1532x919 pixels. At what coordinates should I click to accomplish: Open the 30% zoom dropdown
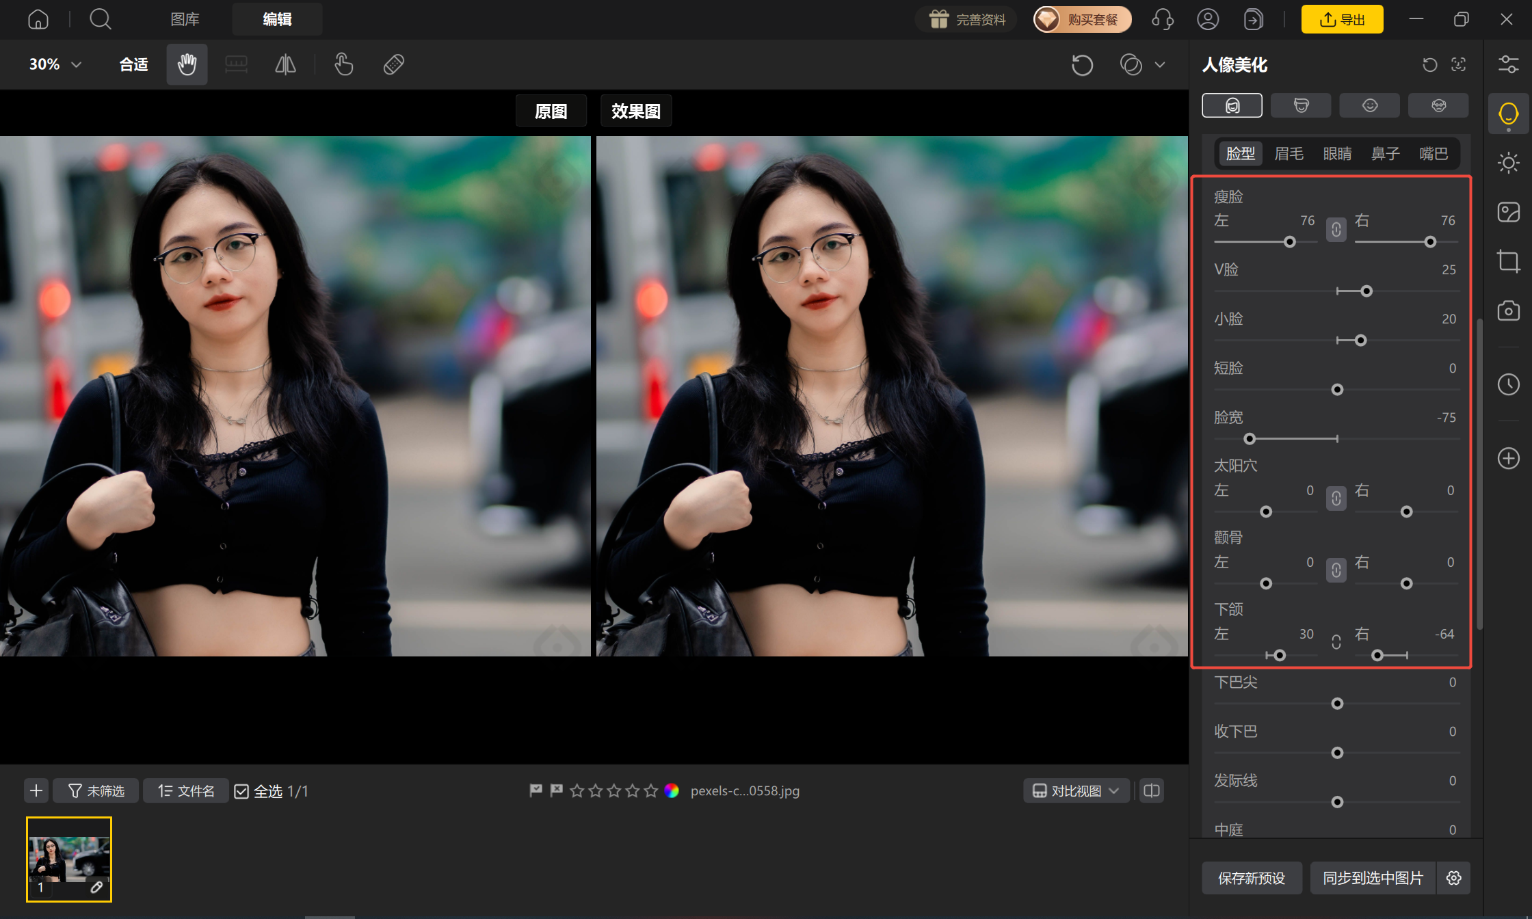pyautogui.click(x=55, y=64)
